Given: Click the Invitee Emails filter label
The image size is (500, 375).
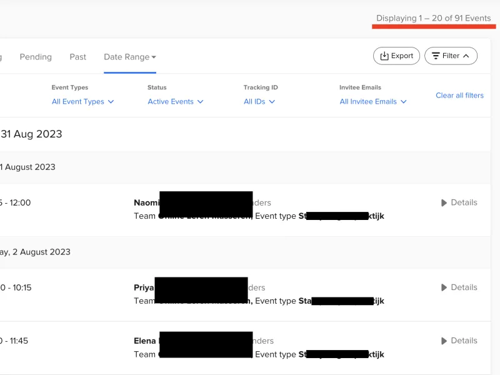Looking at the screenshot, I should pos(360,87).
